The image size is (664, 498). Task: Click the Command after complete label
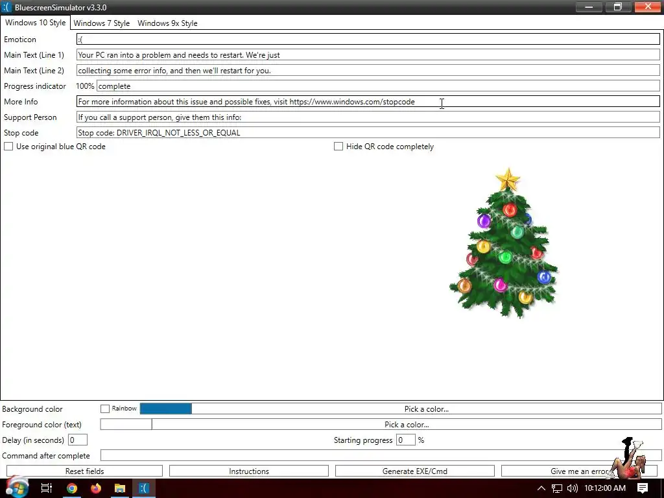click(46, 456)
